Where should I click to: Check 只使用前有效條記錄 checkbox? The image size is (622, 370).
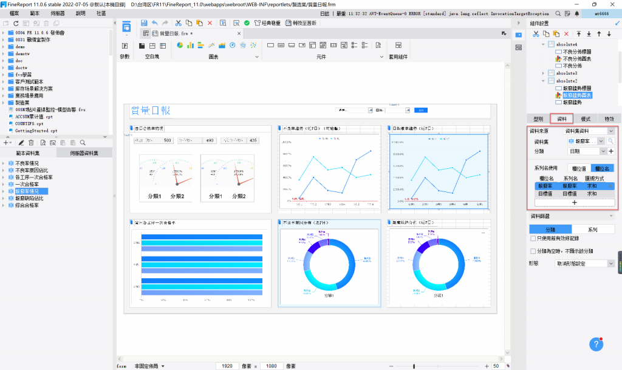[533, 238]
